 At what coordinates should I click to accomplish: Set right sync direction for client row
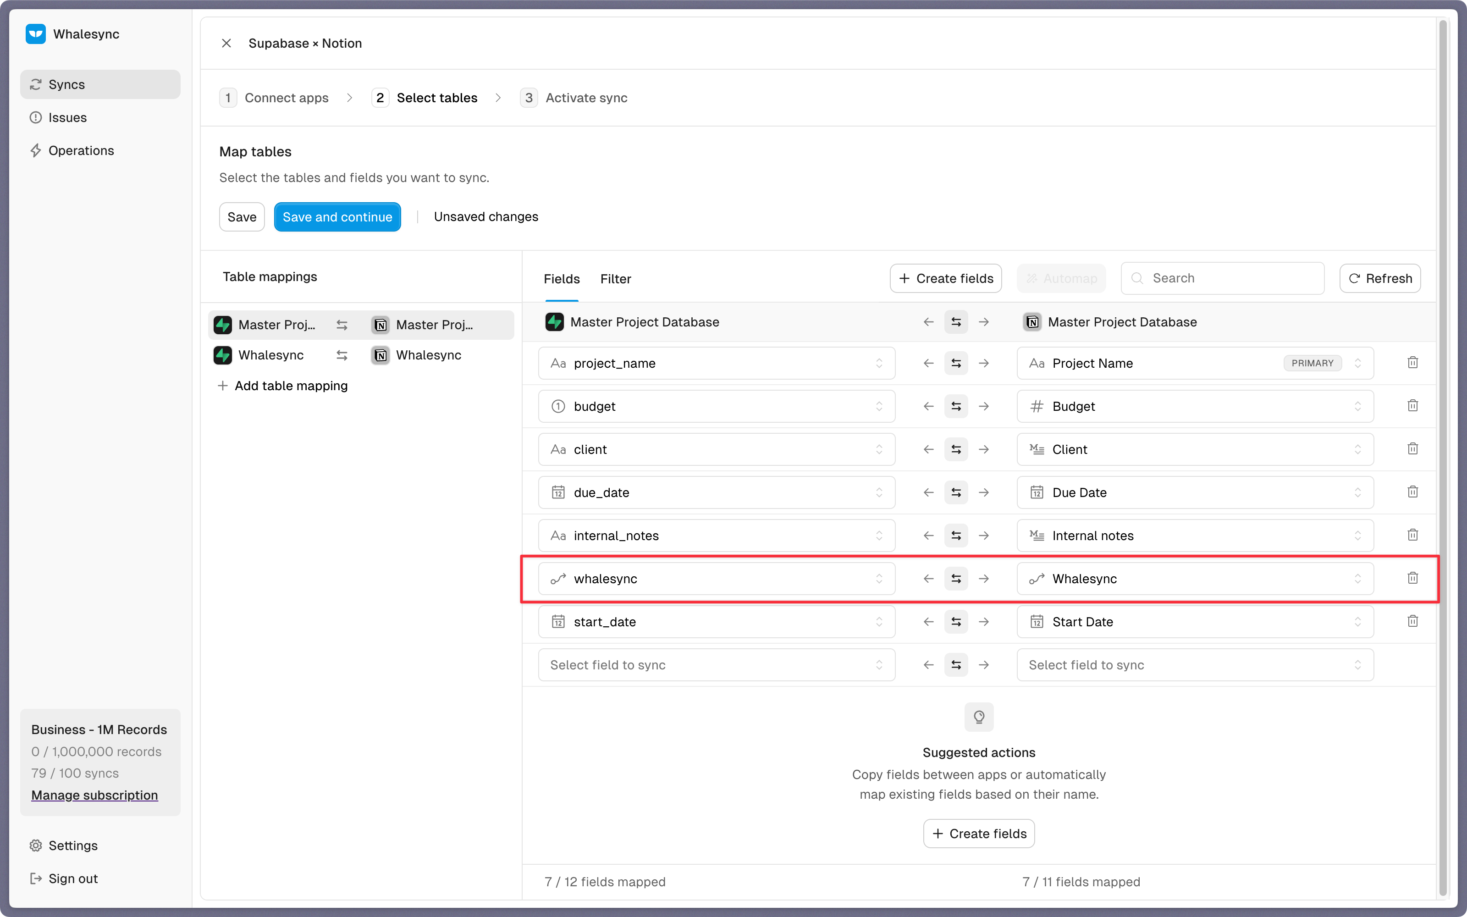tap(984, 449)
